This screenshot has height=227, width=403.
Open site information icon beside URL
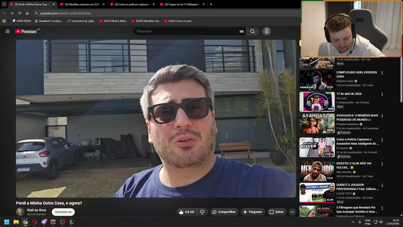[36, 13]
